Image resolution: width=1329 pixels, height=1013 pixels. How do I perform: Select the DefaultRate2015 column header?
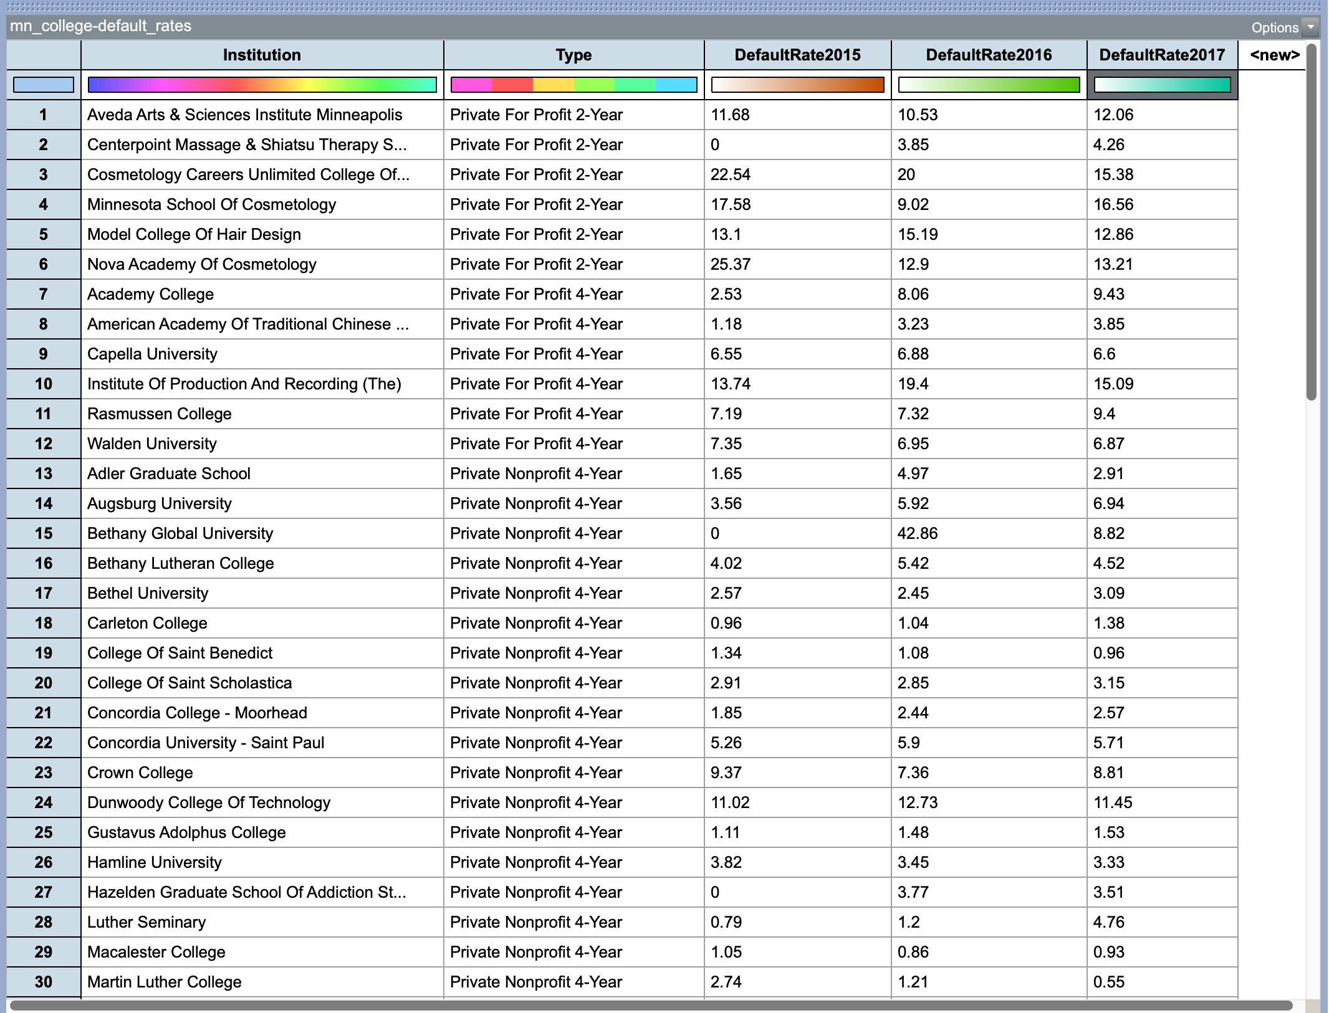798,55
